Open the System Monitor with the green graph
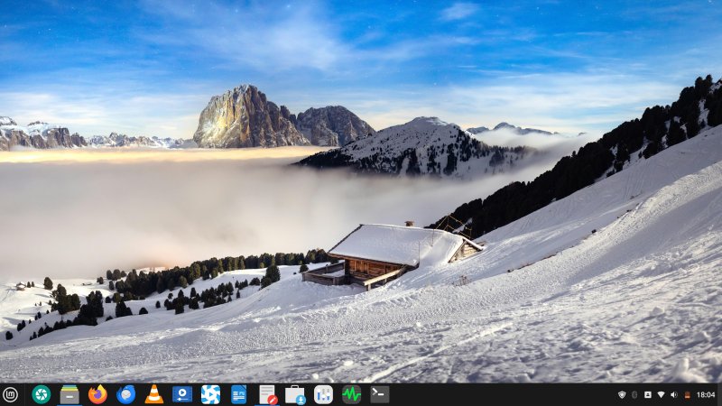 [x=351, y=394]
